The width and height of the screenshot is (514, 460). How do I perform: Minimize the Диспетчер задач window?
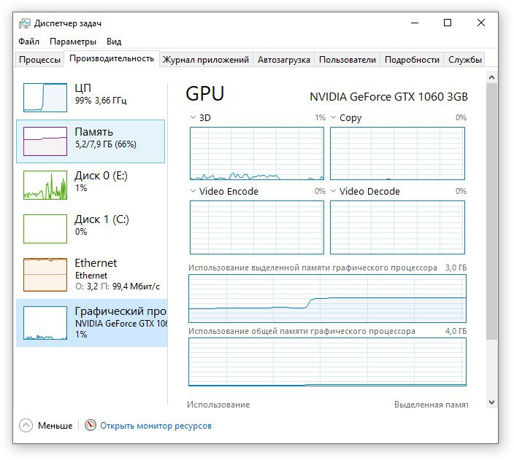415,23
